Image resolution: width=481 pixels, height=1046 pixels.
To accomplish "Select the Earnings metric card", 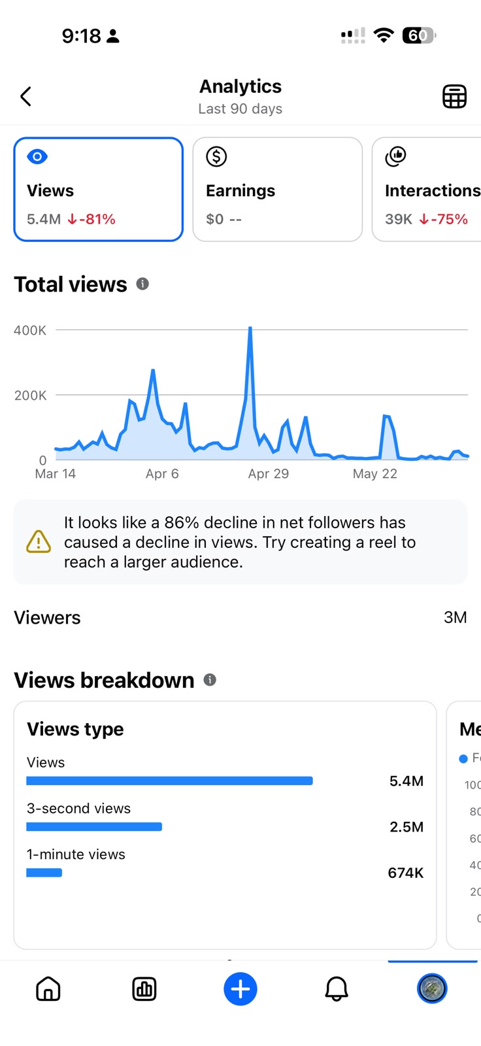I will 278,189.
